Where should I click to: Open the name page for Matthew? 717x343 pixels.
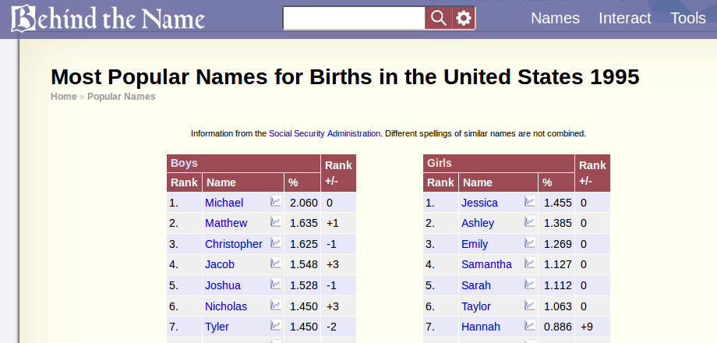click(x=226, y=223)
